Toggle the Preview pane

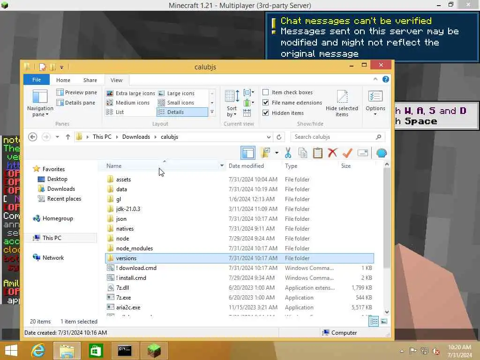click(77, 92)
